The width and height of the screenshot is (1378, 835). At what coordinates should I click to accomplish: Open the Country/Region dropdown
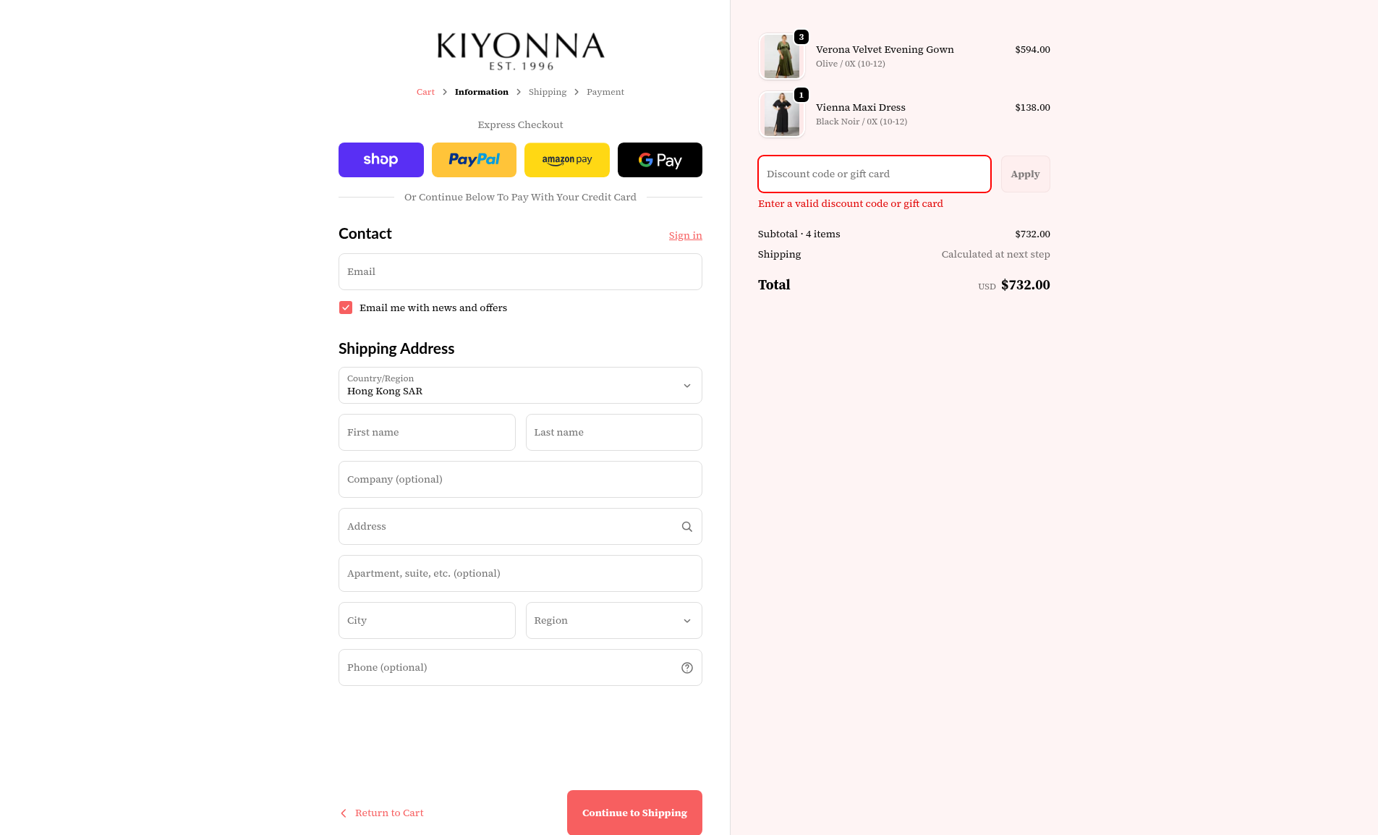(520, 386)
